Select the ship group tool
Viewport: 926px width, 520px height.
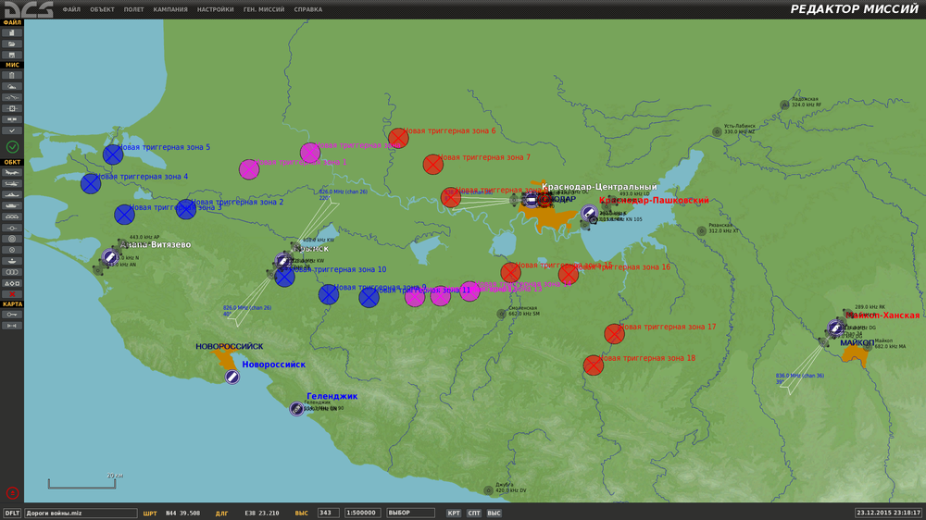tap(12, 195)
